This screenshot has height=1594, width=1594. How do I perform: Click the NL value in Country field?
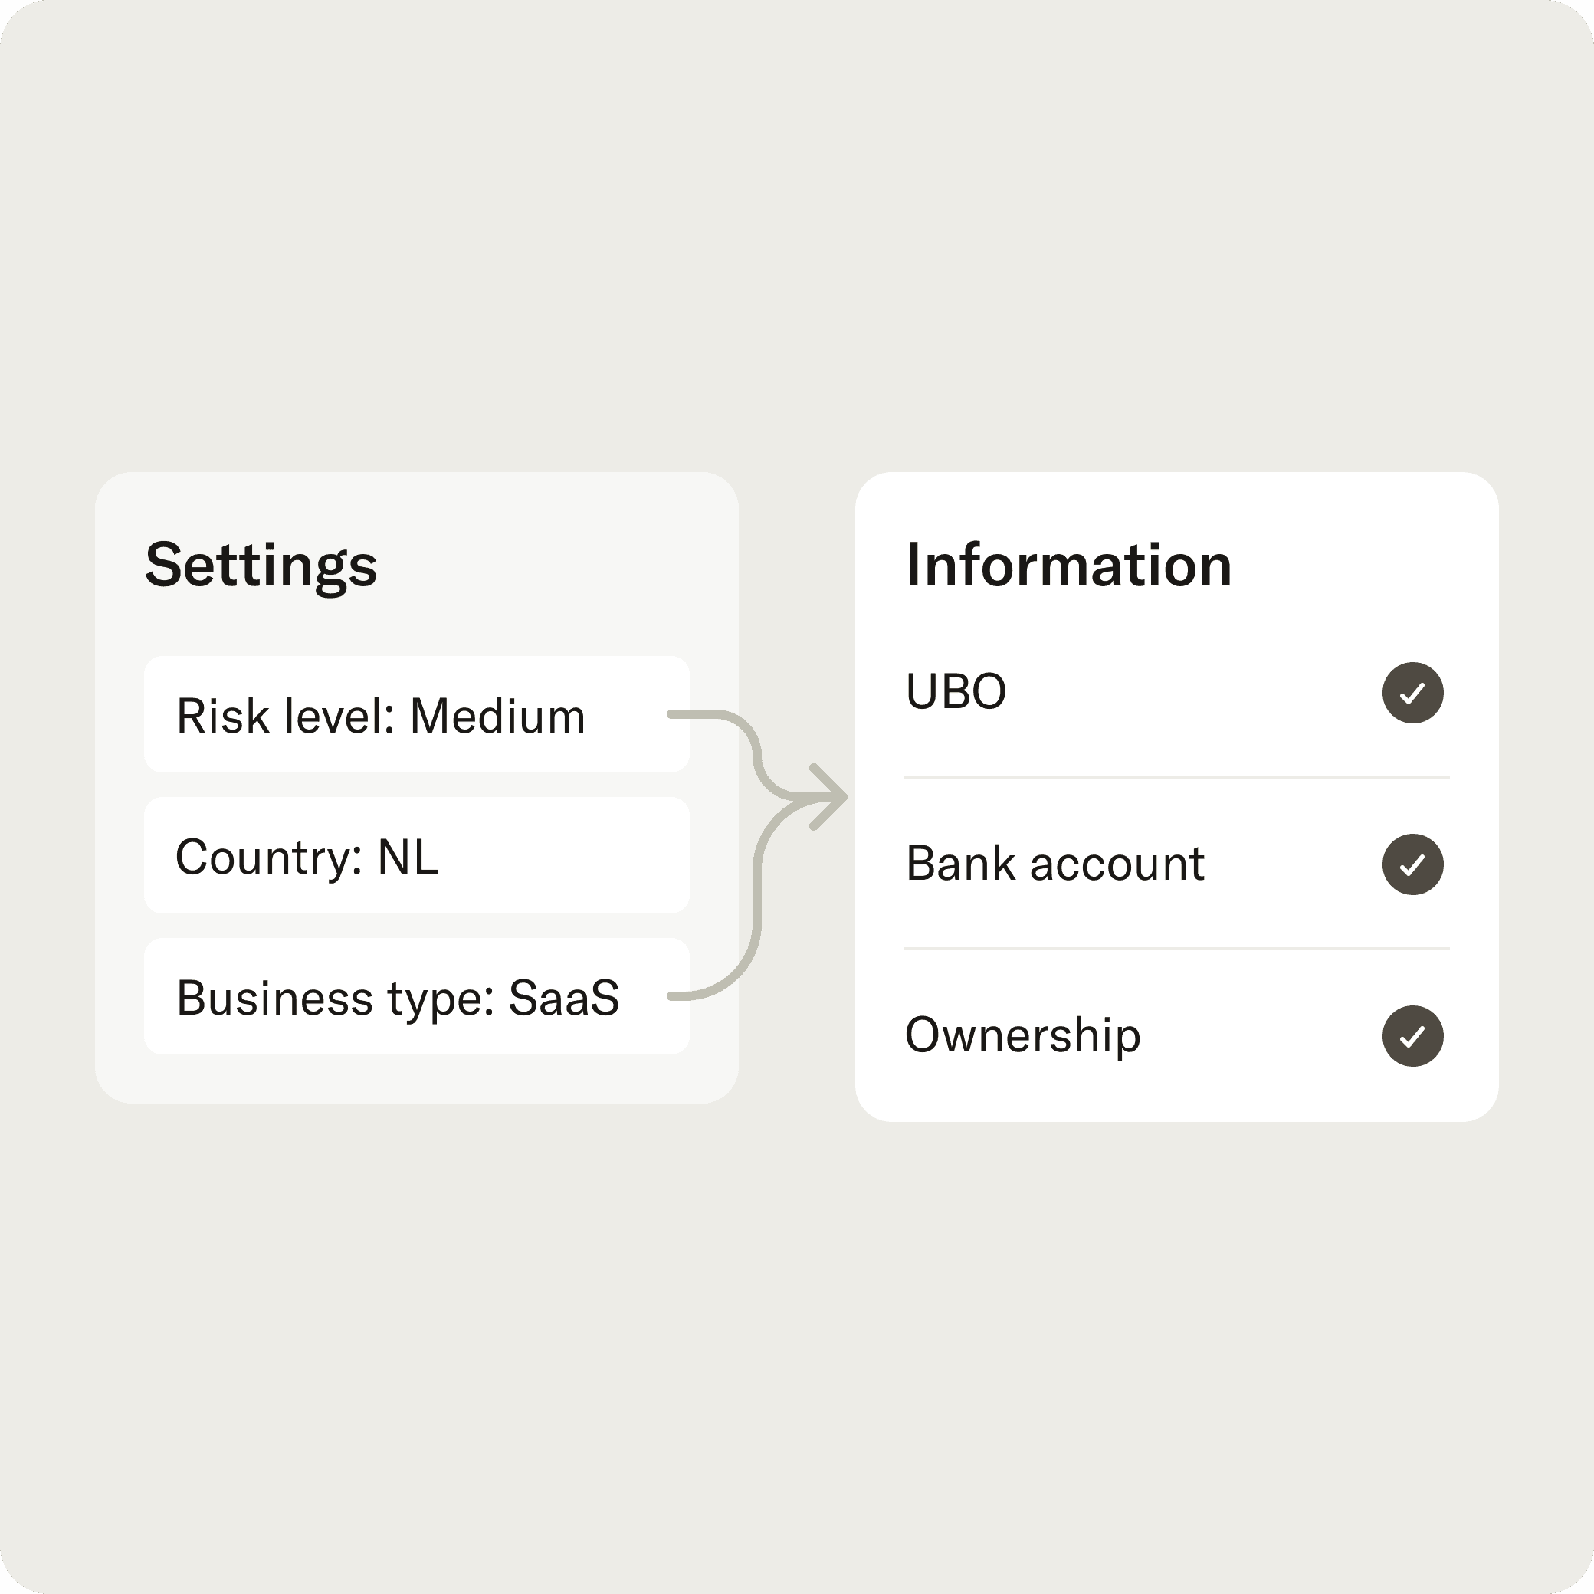click(408, 858)
